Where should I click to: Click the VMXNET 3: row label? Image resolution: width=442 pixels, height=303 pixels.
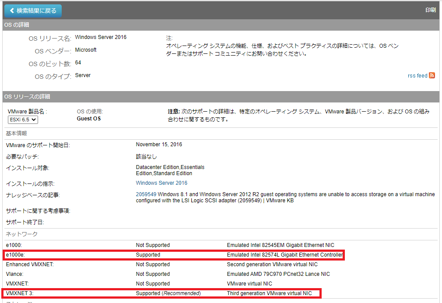[x=19, y=293]
